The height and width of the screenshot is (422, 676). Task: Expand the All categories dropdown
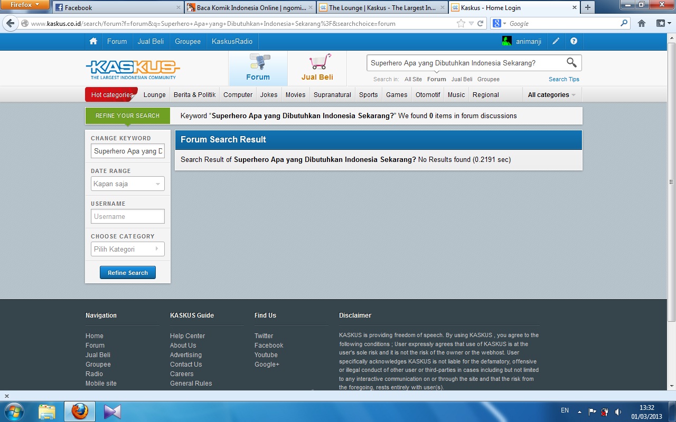tap(551, 95)
